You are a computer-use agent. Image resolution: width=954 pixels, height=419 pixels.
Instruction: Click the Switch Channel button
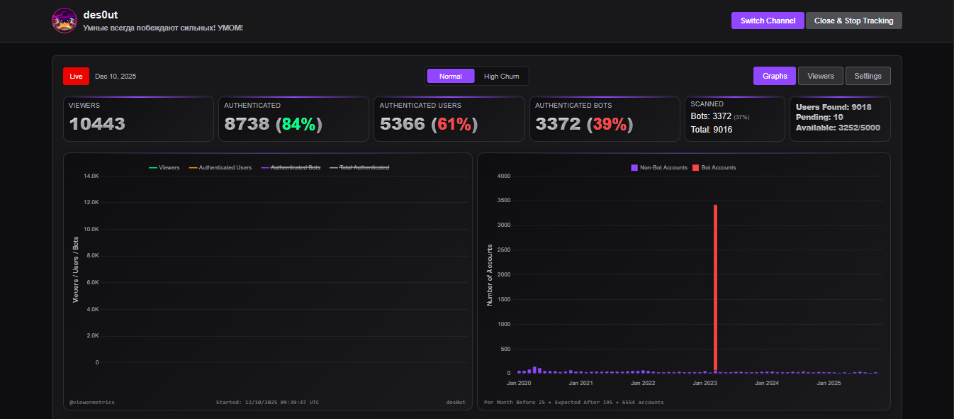pos(768,21)
